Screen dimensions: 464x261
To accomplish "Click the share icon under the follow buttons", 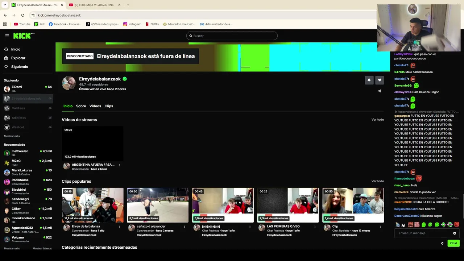I will click(x=380, y=91).
